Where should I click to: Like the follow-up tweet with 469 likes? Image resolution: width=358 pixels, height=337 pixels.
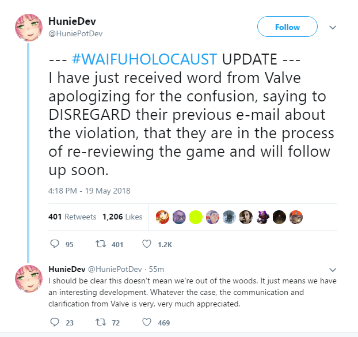pyautogui.click(x=147, y=322)
